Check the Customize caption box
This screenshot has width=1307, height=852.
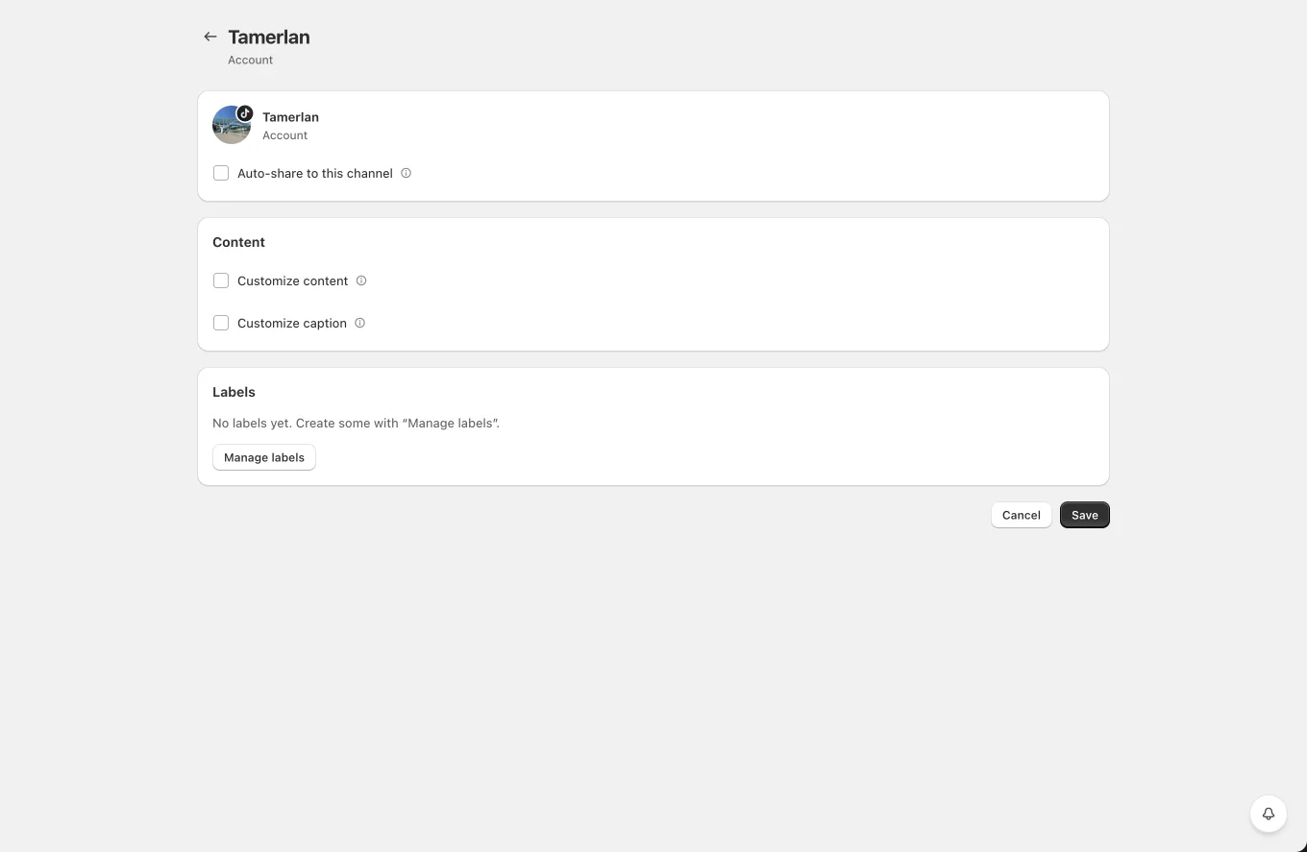pos(221,323)
